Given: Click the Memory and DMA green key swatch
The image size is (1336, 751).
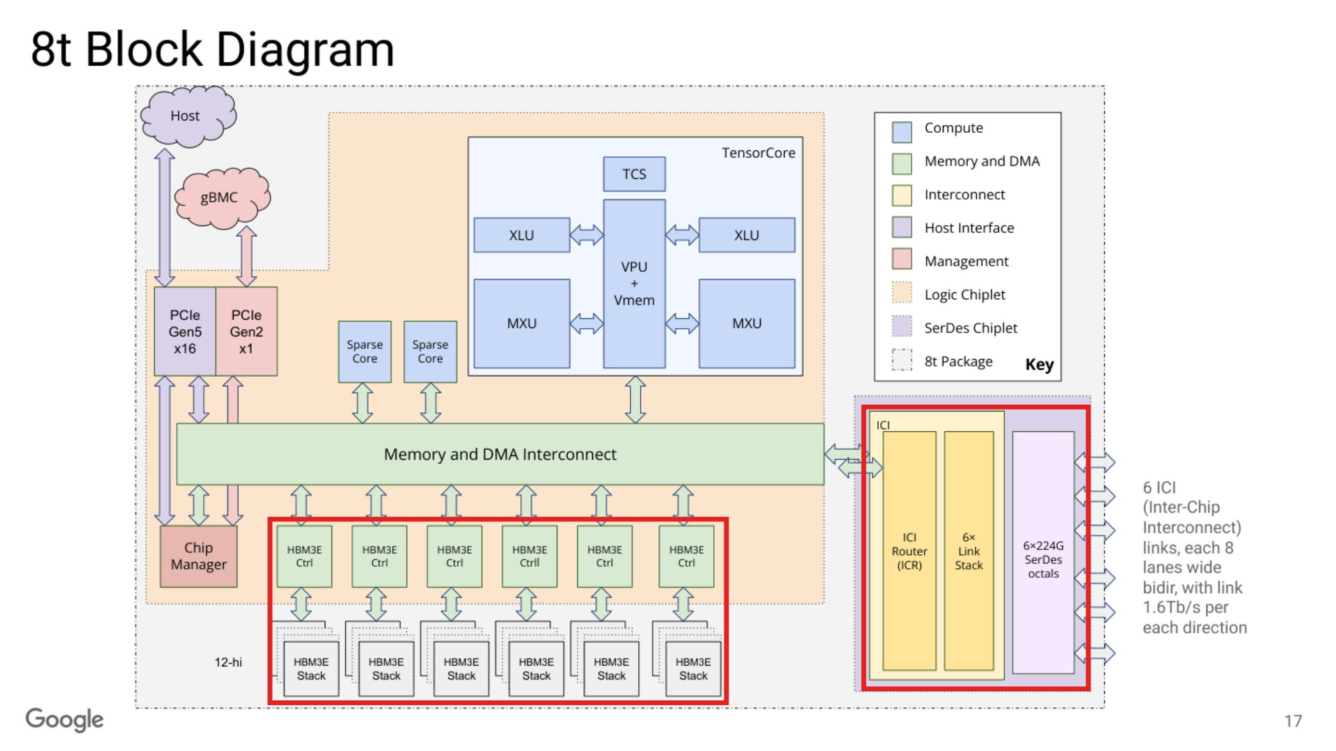Looking at the screenshot, I should tap(902, 163).
